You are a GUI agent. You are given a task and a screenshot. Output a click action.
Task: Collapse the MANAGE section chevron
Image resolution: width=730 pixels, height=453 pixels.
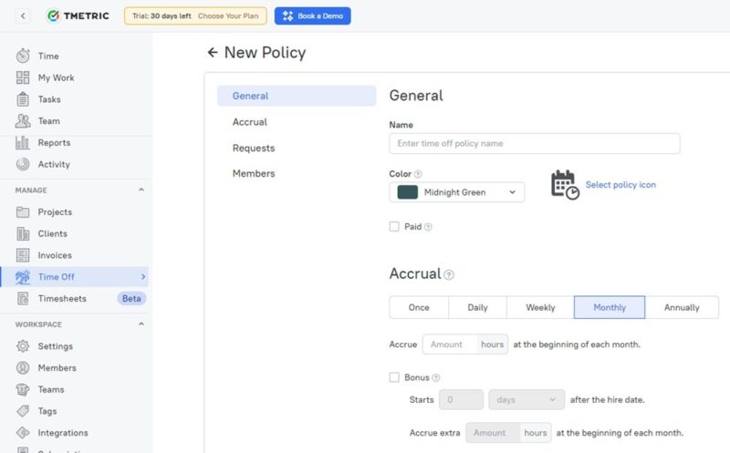tap(141, 190)
